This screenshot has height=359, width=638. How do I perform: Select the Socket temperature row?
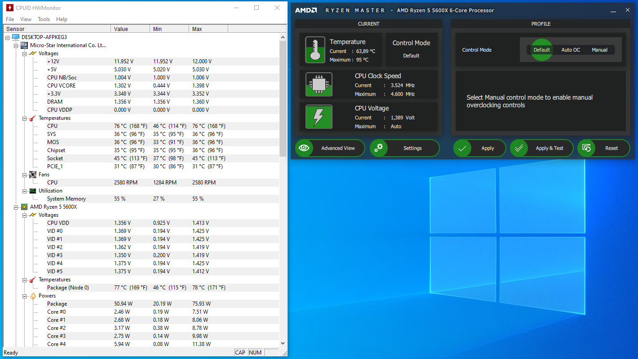tap(141, 158)
